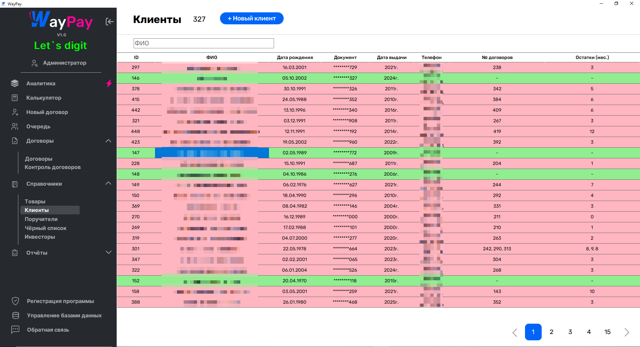Click the feedback chat bubble icon
Screen dimensions: 640x347
[15, 330]
